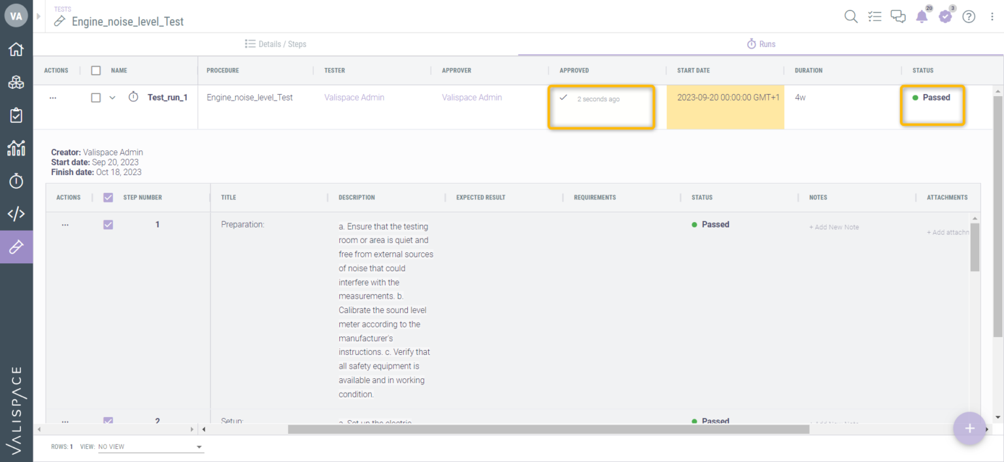
Task: Expand the Test_run_1 row chevron
Action: coord(112,97)
